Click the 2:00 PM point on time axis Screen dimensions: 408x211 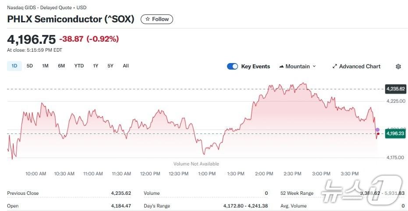pyautogui.click(x=264, y=174)
